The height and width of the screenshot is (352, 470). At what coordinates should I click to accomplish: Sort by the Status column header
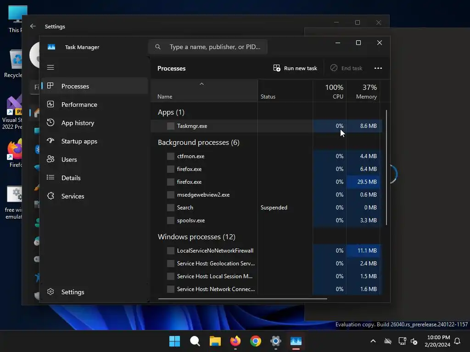285,91
